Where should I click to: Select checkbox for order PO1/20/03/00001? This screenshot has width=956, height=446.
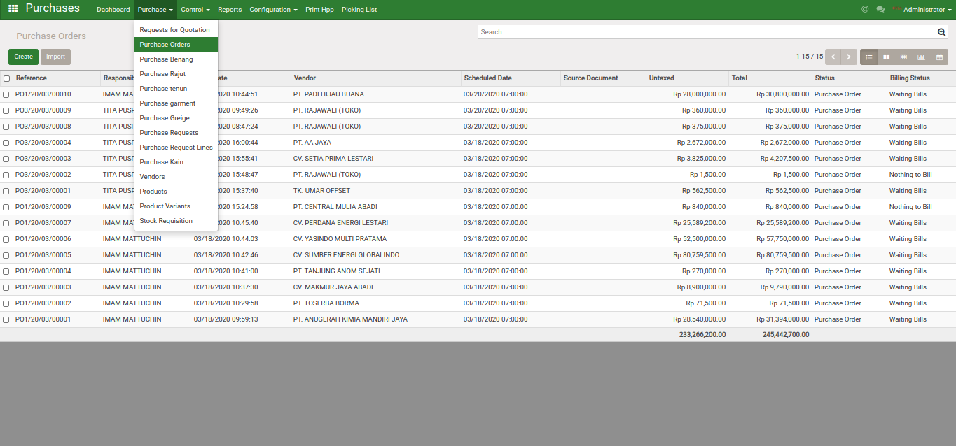tap(6, 319)
